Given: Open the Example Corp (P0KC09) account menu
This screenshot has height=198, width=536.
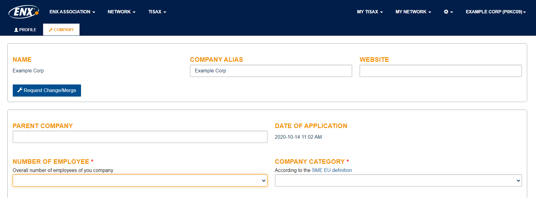Looking at the screenshot, I should coord(496,12).
